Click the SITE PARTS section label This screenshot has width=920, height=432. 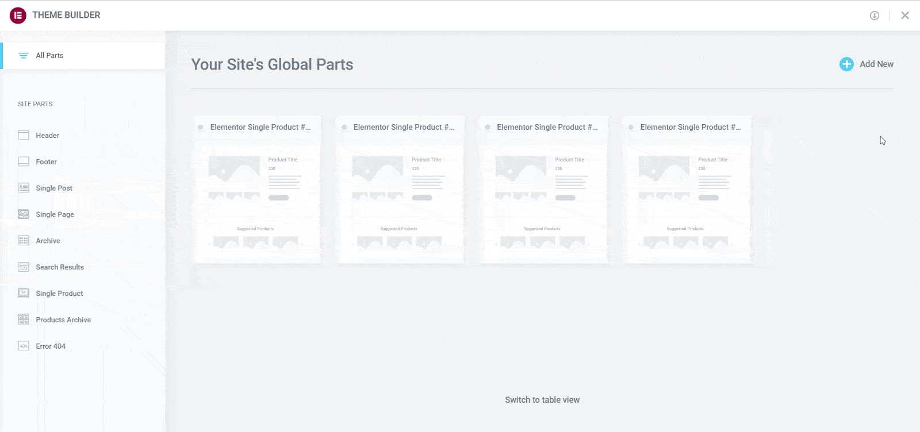point(35,104)
